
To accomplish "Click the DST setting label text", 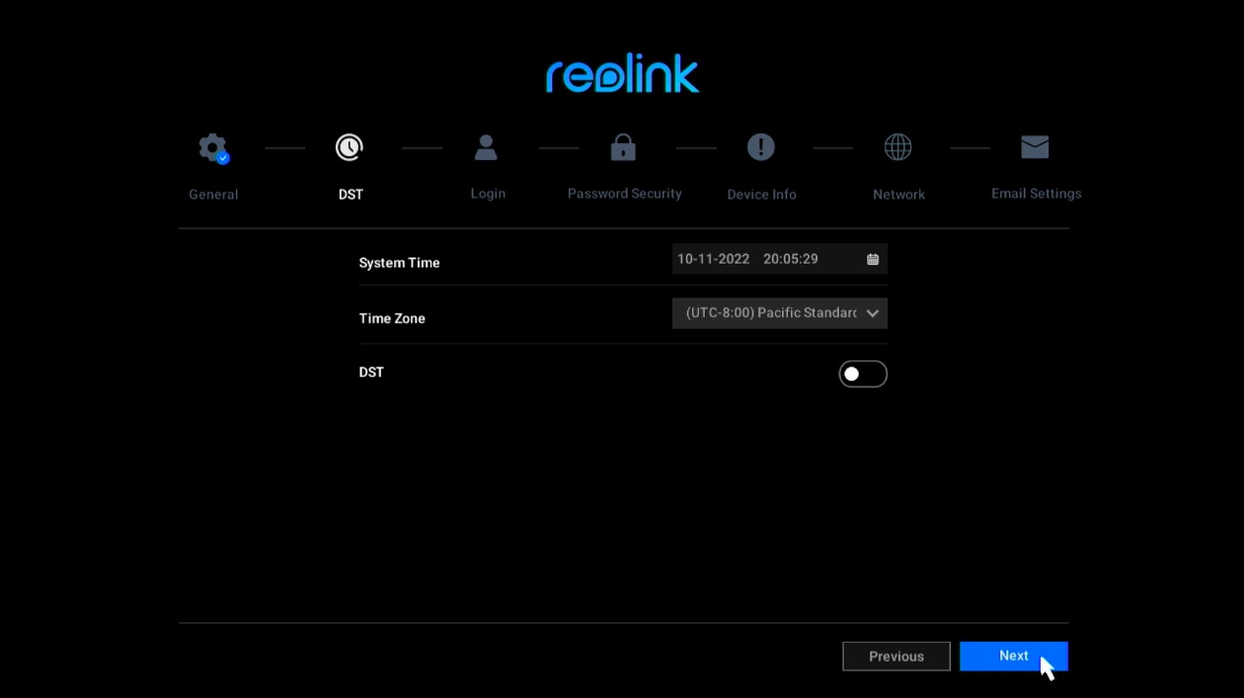I will coord(371,372).
